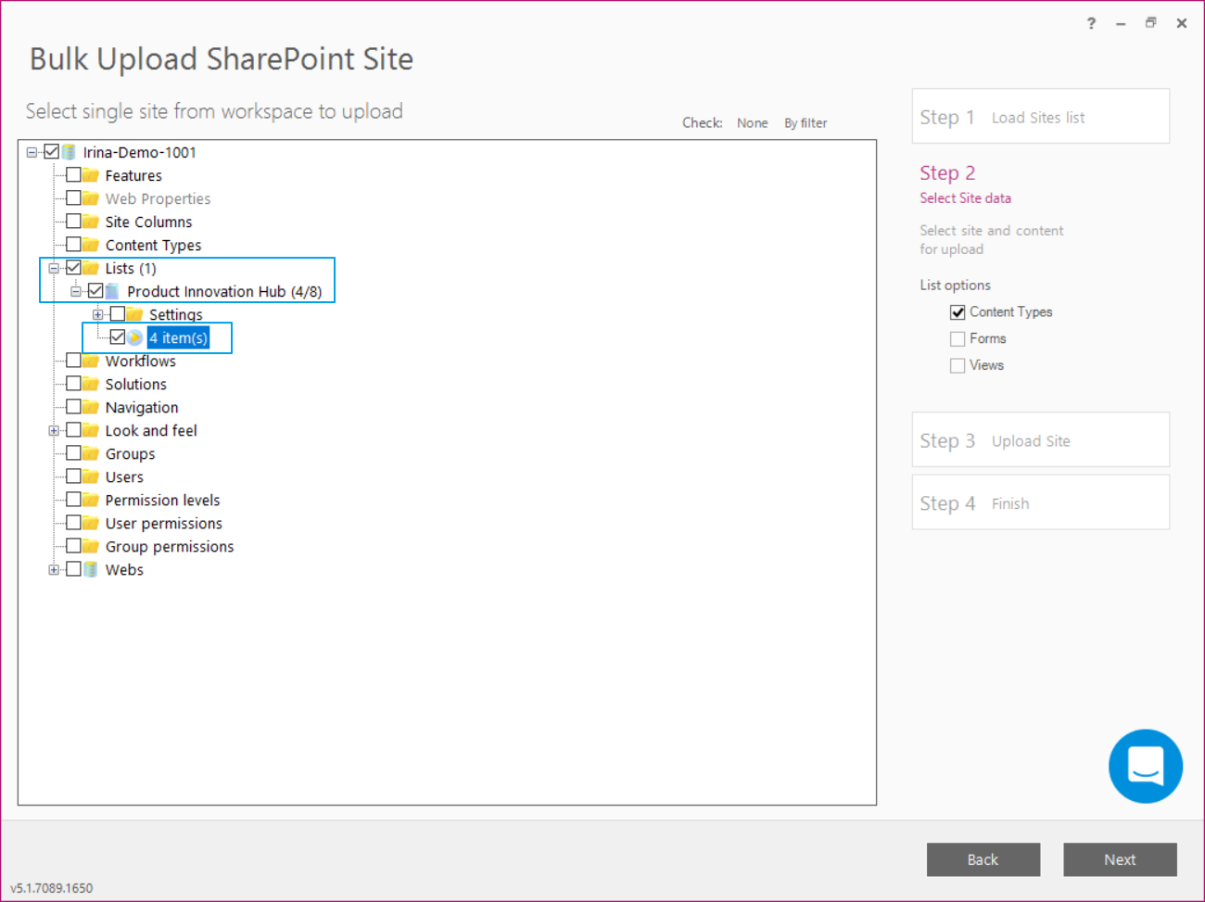The image size is (1205, 902).
Task: Click the help question mark icon
Action: coord(1091,22)
